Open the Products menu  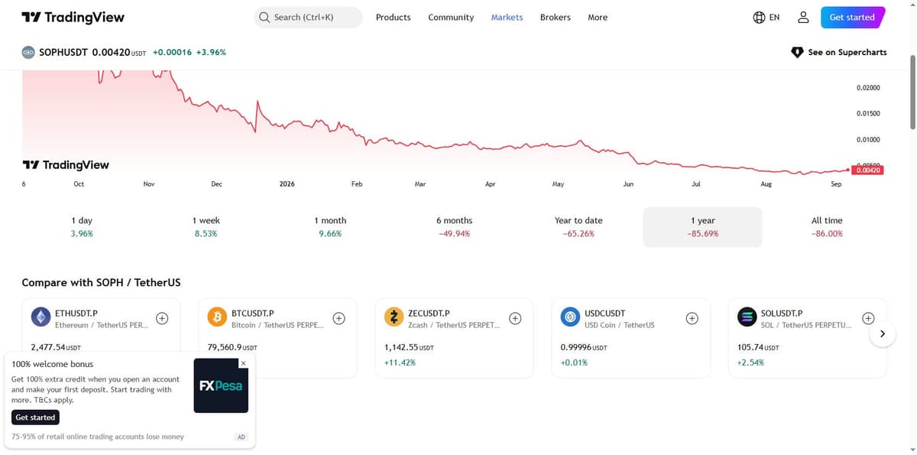[x=393, y=17]
